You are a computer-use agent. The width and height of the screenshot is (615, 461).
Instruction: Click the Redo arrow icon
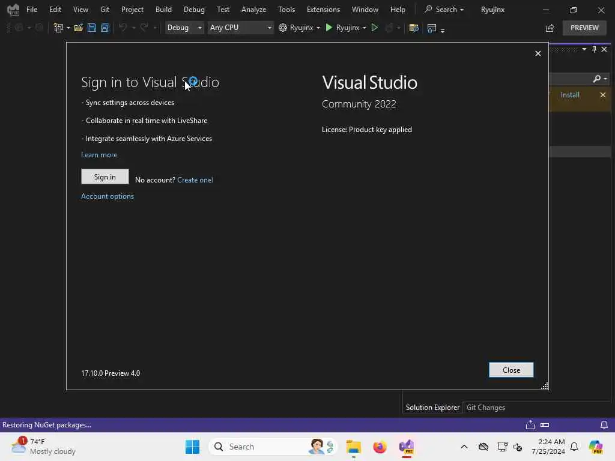pyautogui.click(x=144, y=28)
